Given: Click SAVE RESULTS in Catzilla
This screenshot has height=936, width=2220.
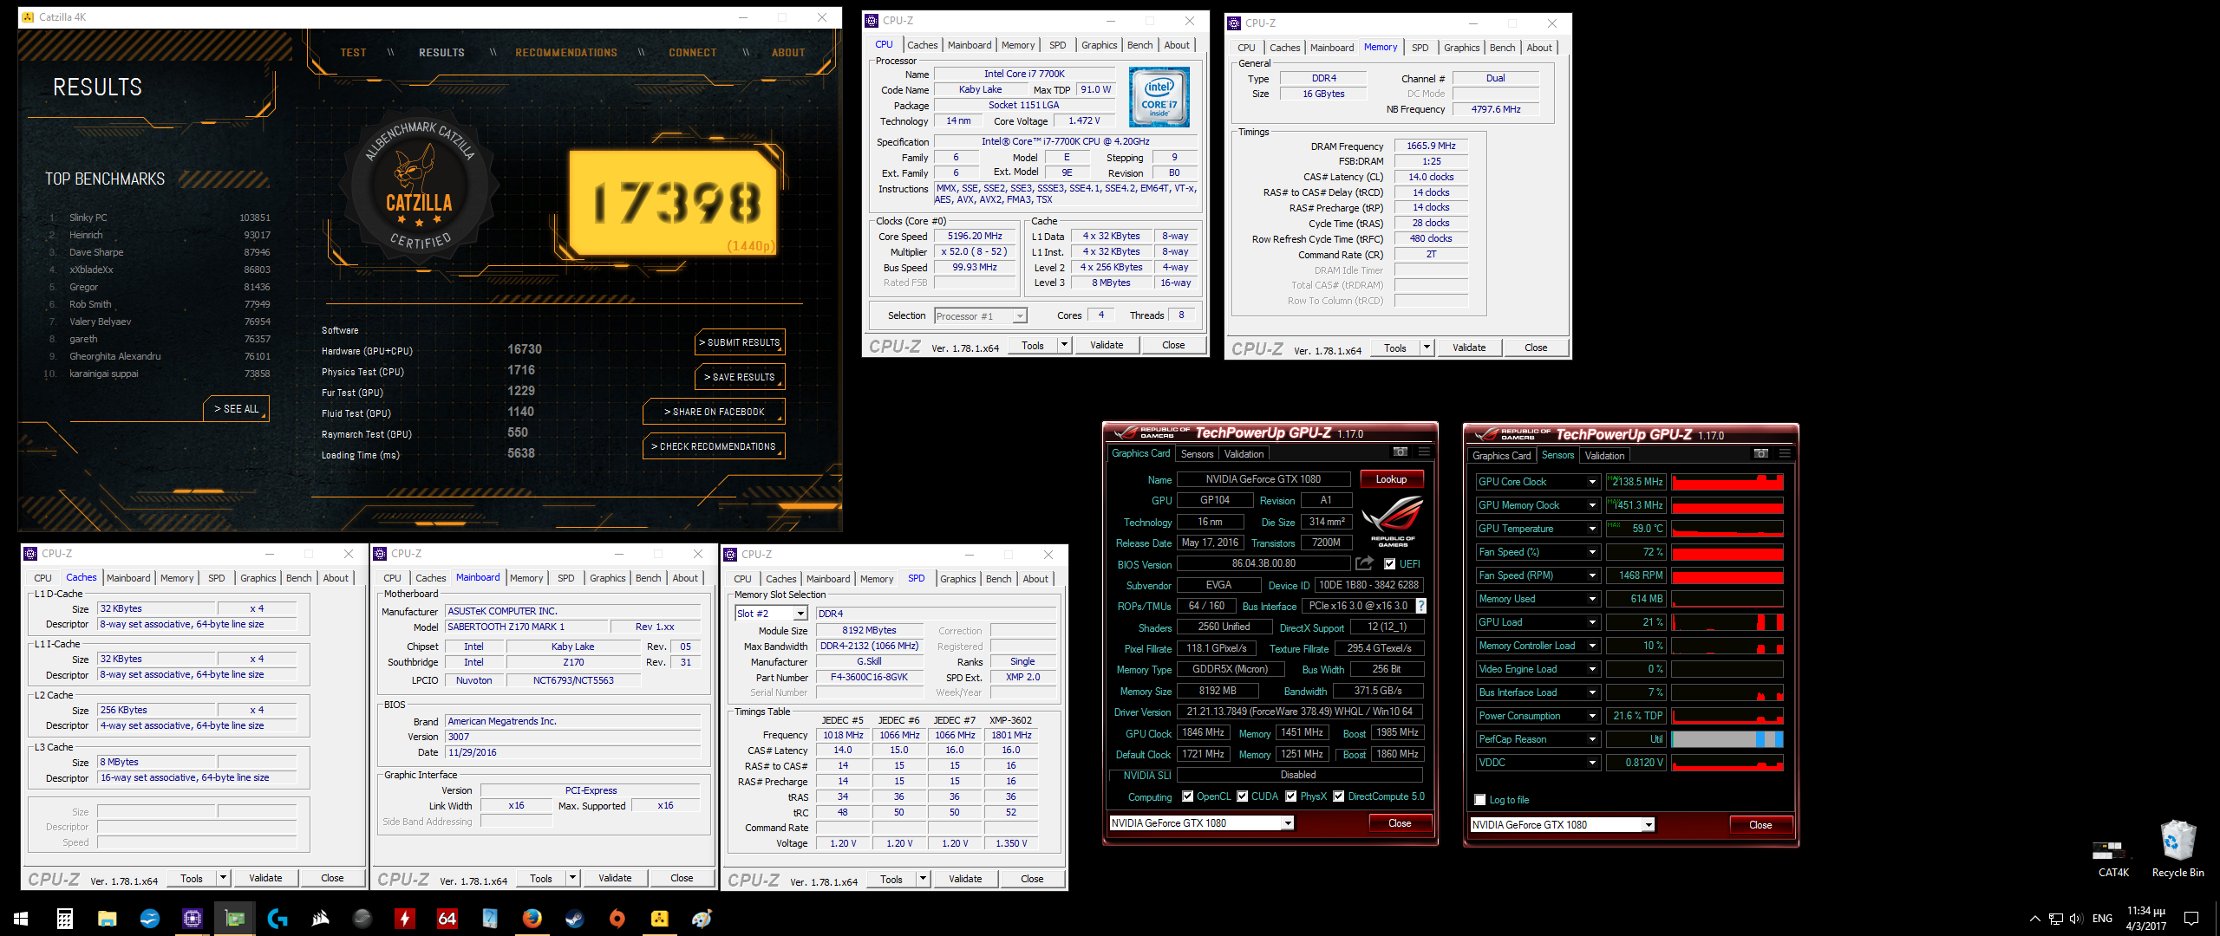Looking at the screenshot, I should [x=740, y=377].
